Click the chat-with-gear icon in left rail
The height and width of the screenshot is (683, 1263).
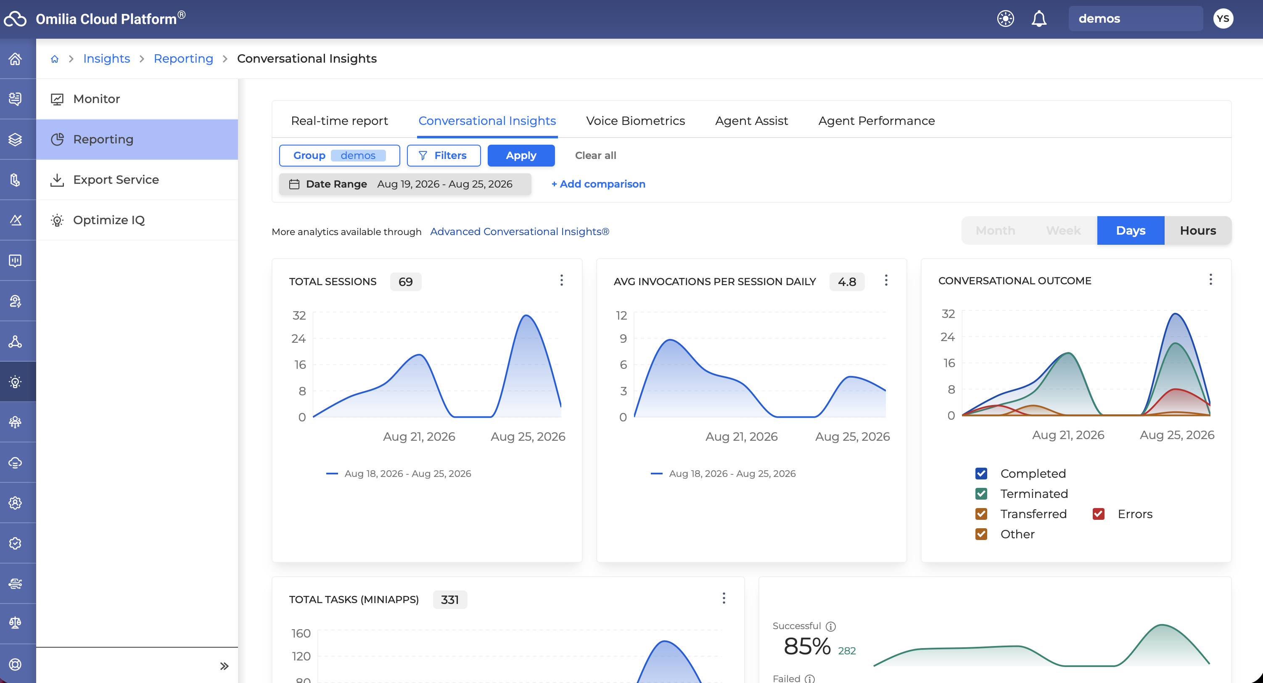click(x=15, y=99)
